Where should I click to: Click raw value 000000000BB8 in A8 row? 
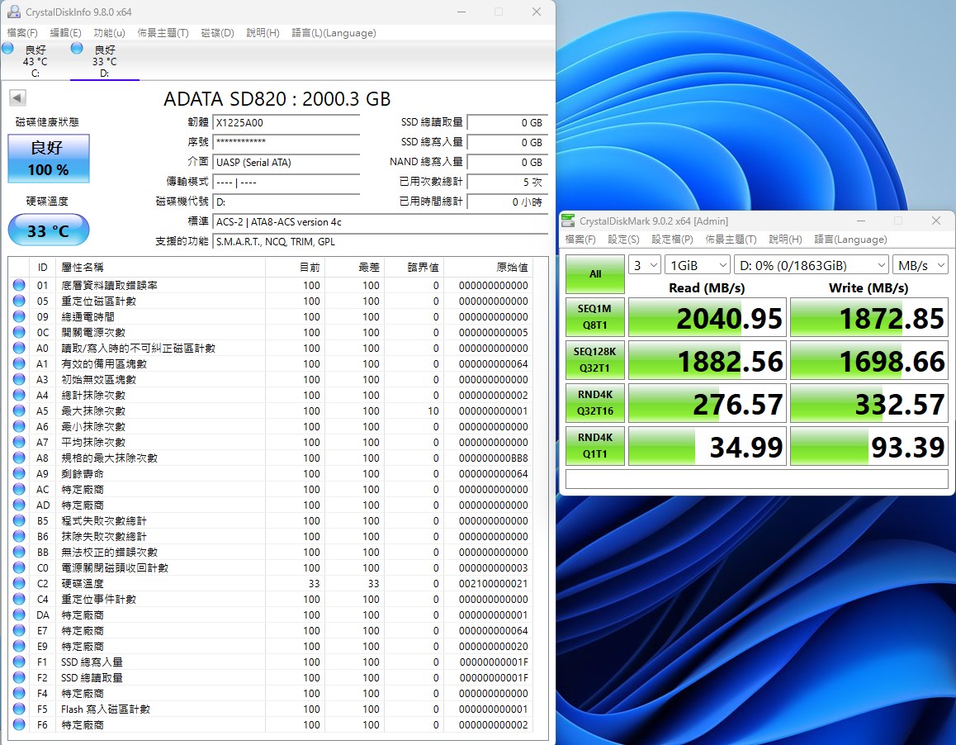(x=493, y=458)
